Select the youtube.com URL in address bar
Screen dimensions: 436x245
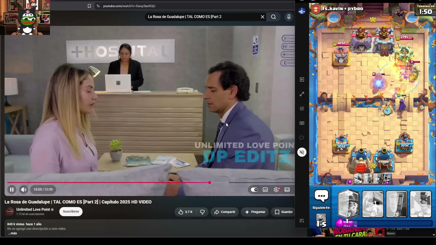coord(129,6)
